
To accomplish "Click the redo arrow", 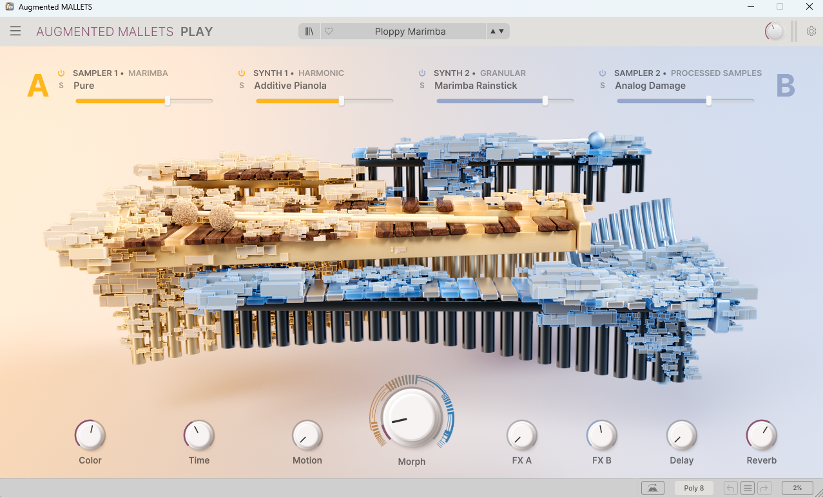I will point(764,488).
